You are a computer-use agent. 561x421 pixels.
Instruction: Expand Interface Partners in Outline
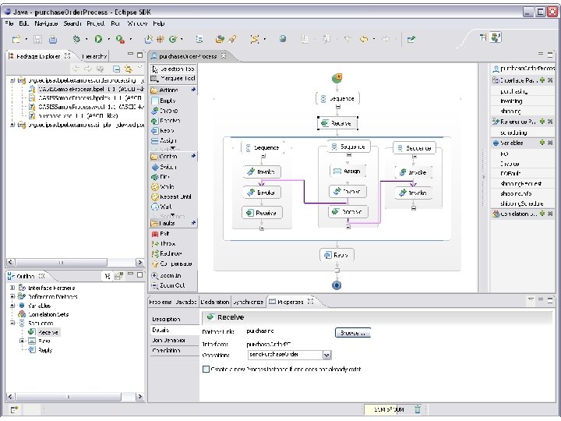pos(12,288)
